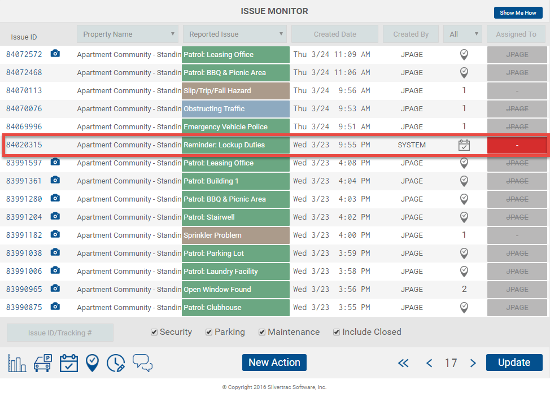Open the chat messages icon
Image resolution: width=550 pixels, height=393 pixels.
(142, 363)
